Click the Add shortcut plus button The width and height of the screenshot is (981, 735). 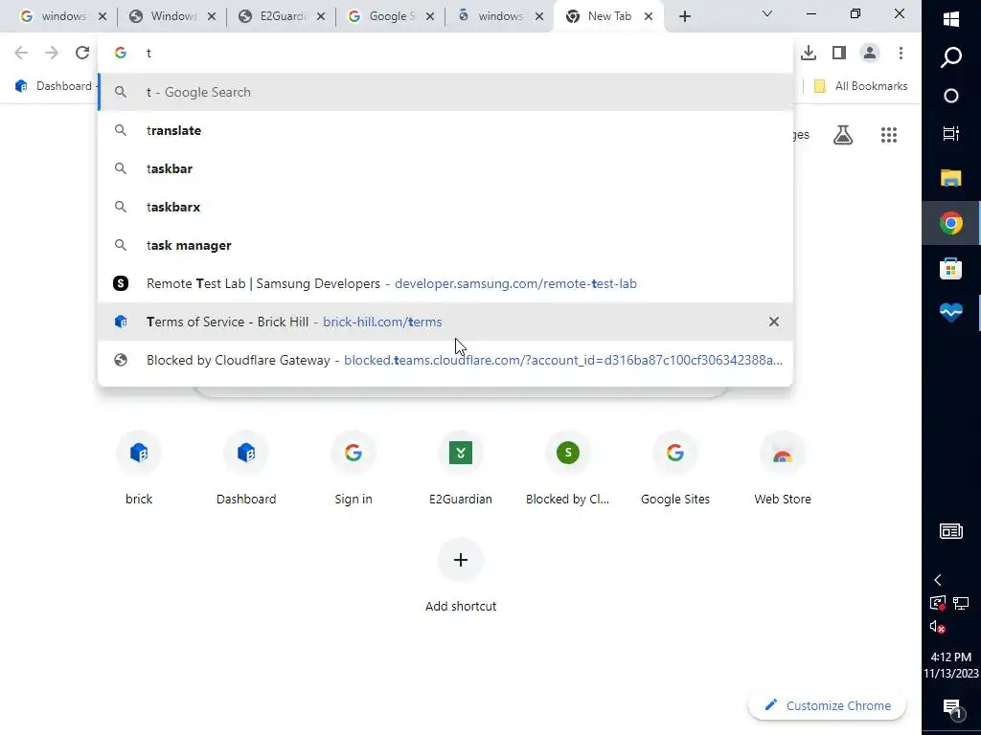pos(461,560)
